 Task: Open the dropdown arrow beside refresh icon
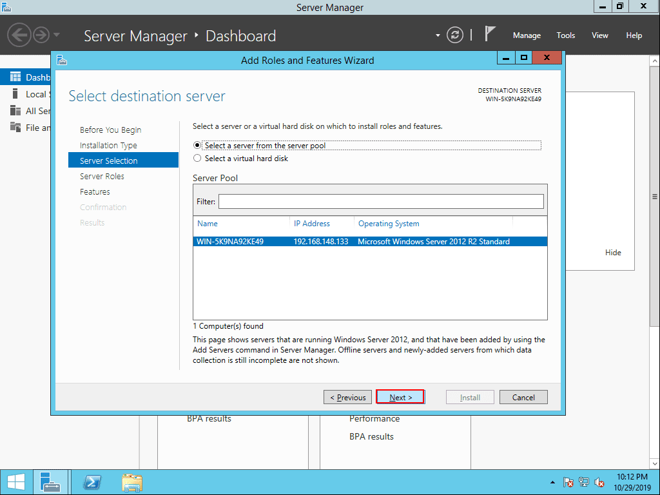(x=438, y=35)
